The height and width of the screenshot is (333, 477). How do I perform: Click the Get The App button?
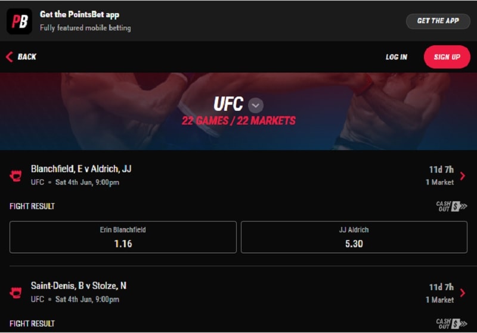438,21
